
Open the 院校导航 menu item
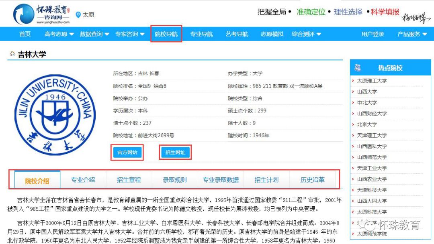[x=166, y=34]
